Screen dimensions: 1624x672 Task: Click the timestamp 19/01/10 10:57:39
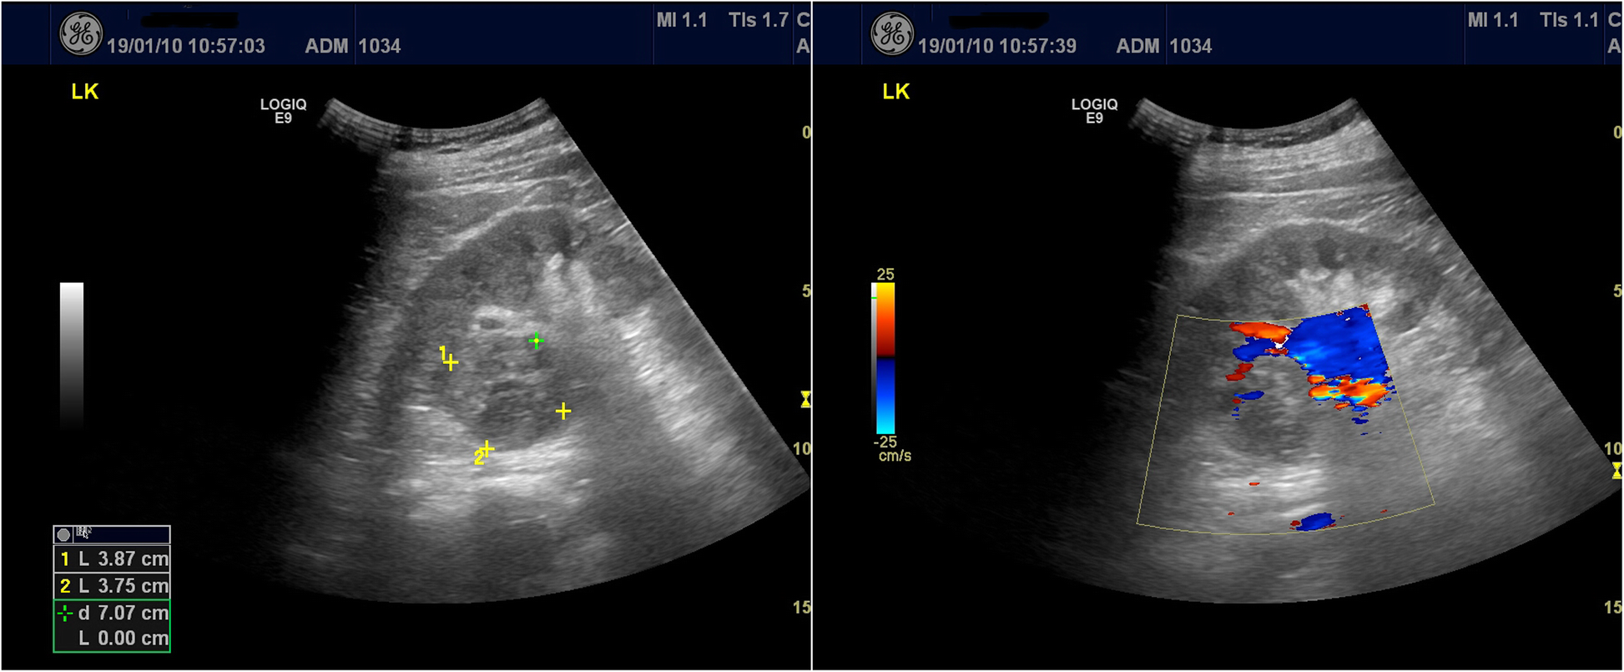(x=997, y=47)
